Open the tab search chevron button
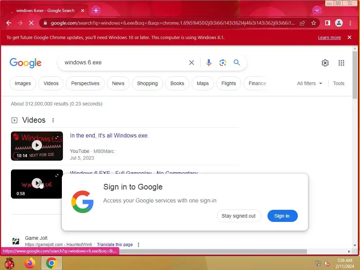 point(317,10)
